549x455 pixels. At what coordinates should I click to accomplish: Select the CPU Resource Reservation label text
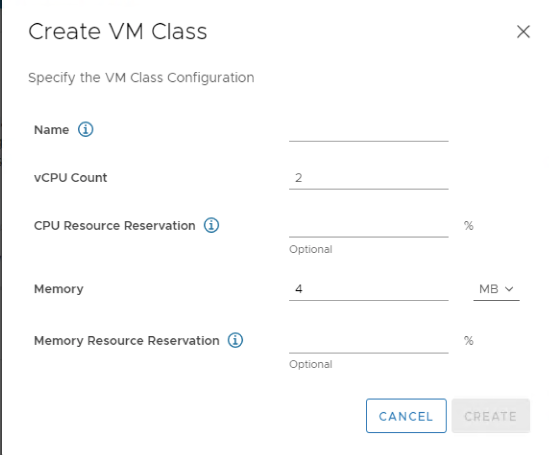tap(114, 225)
